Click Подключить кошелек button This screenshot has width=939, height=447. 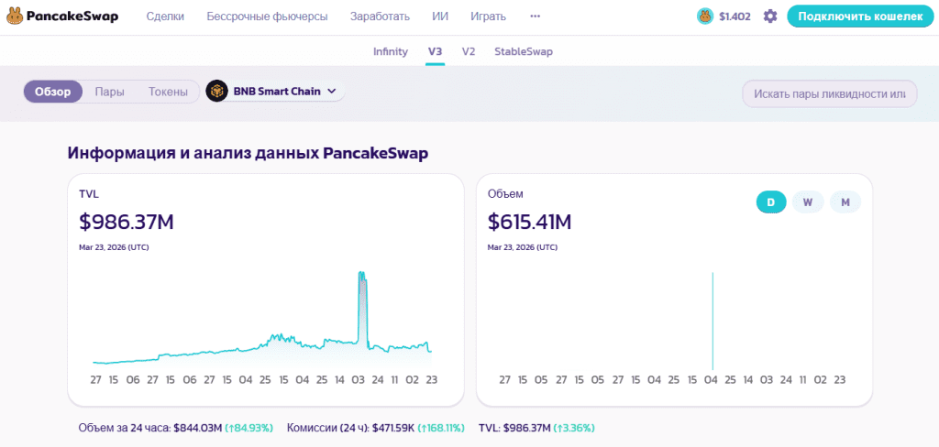(x=860, y=16)
